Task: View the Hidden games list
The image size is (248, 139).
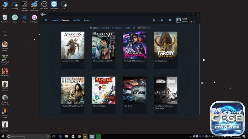Action: click(x=128, y=28)
